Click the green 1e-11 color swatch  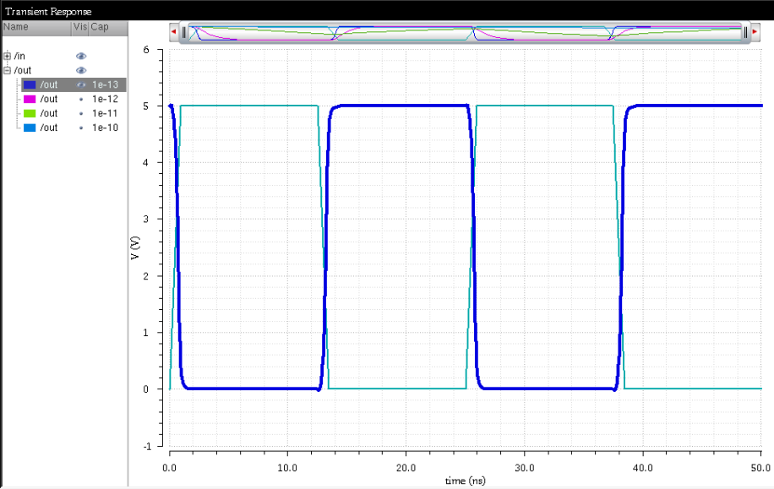(30, 113)
